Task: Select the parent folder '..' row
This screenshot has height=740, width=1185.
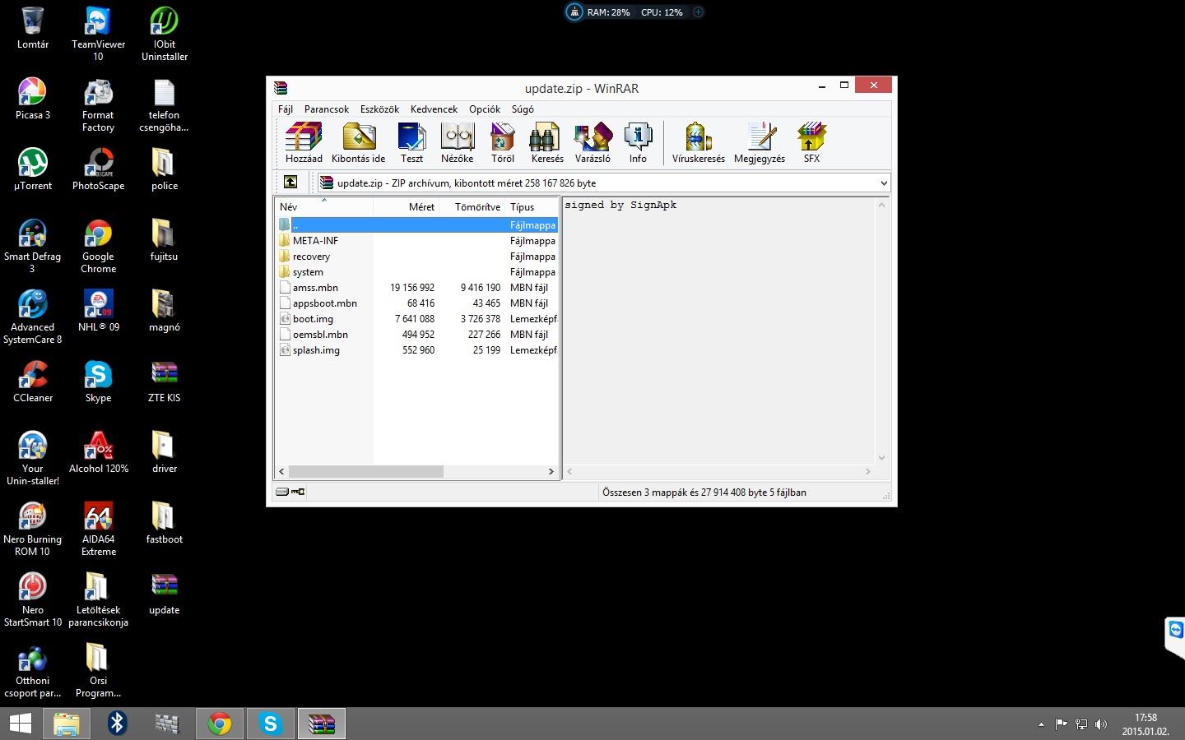Action: click(416, 224)
